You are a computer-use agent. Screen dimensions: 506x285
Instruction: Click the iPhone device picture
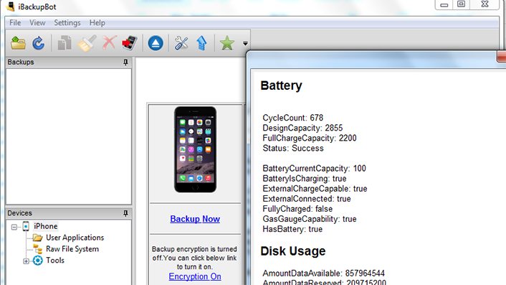click(x=195, y=149)
